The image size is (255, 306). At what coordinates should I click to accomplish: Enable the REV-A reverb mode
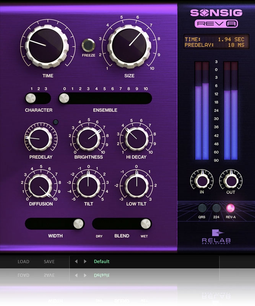(x=231, y=208)
